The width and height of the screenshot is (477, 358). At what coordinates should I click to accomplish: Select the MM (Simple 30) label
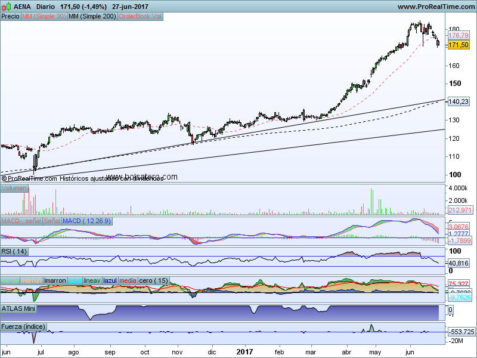44,17
